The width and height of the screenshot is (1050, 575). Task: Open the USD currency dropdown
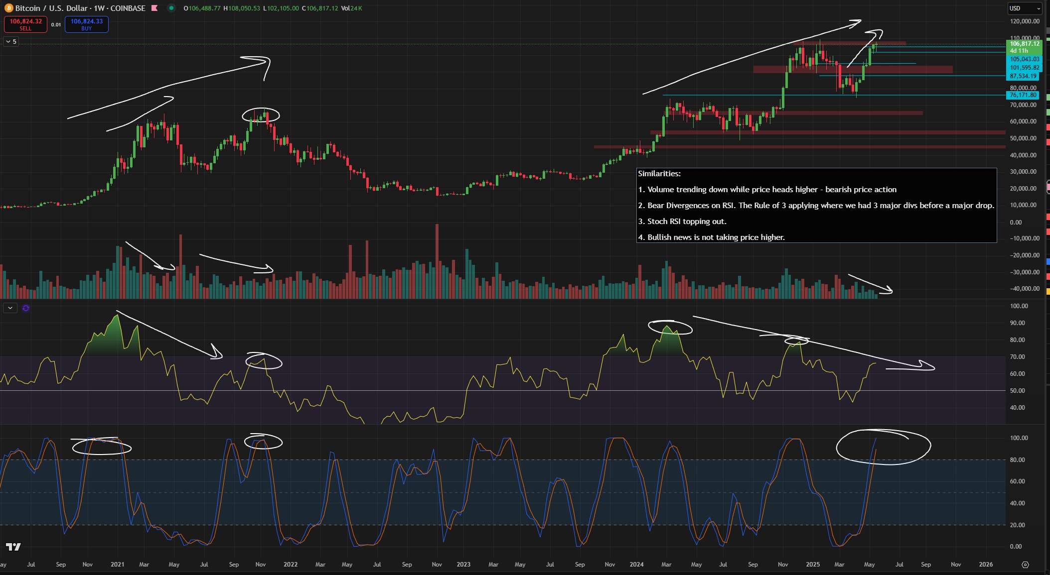pyautogui.click(x=1025, y=8)
